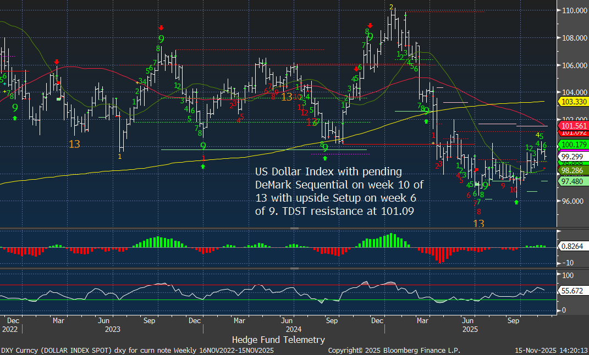This screenshot has width=589, height=355.
Task: Select the orange 13 marker near June 2024
Action: (287, 97)
